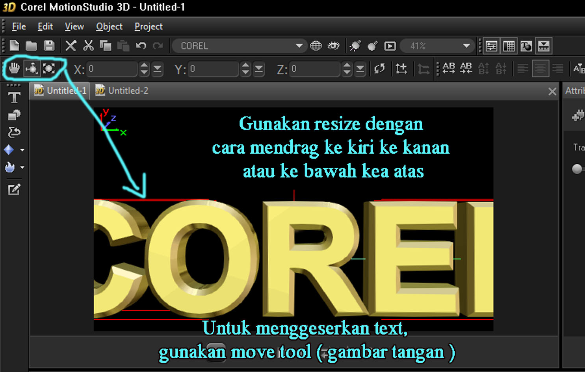Open the Z value slider dropdown

coord(360,69)
